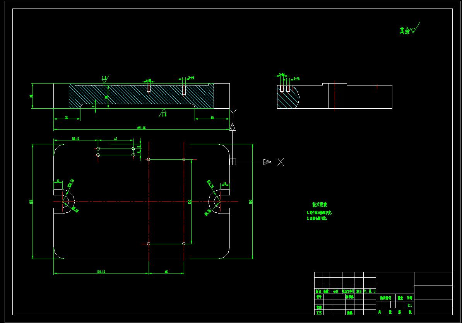
Task: Select the first technical requirement line
Action: (319, 213)
